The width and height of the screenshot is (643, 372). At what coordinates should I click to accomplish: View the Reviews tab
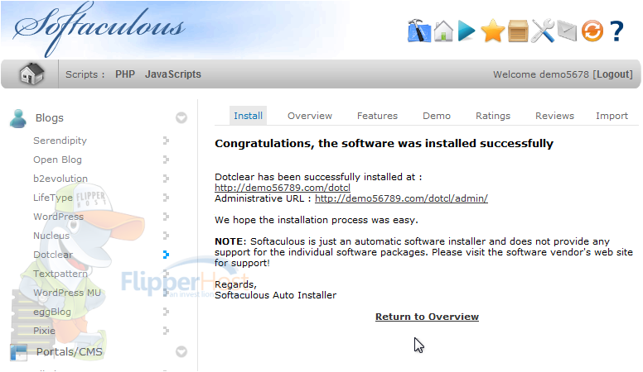pos(554,116)
